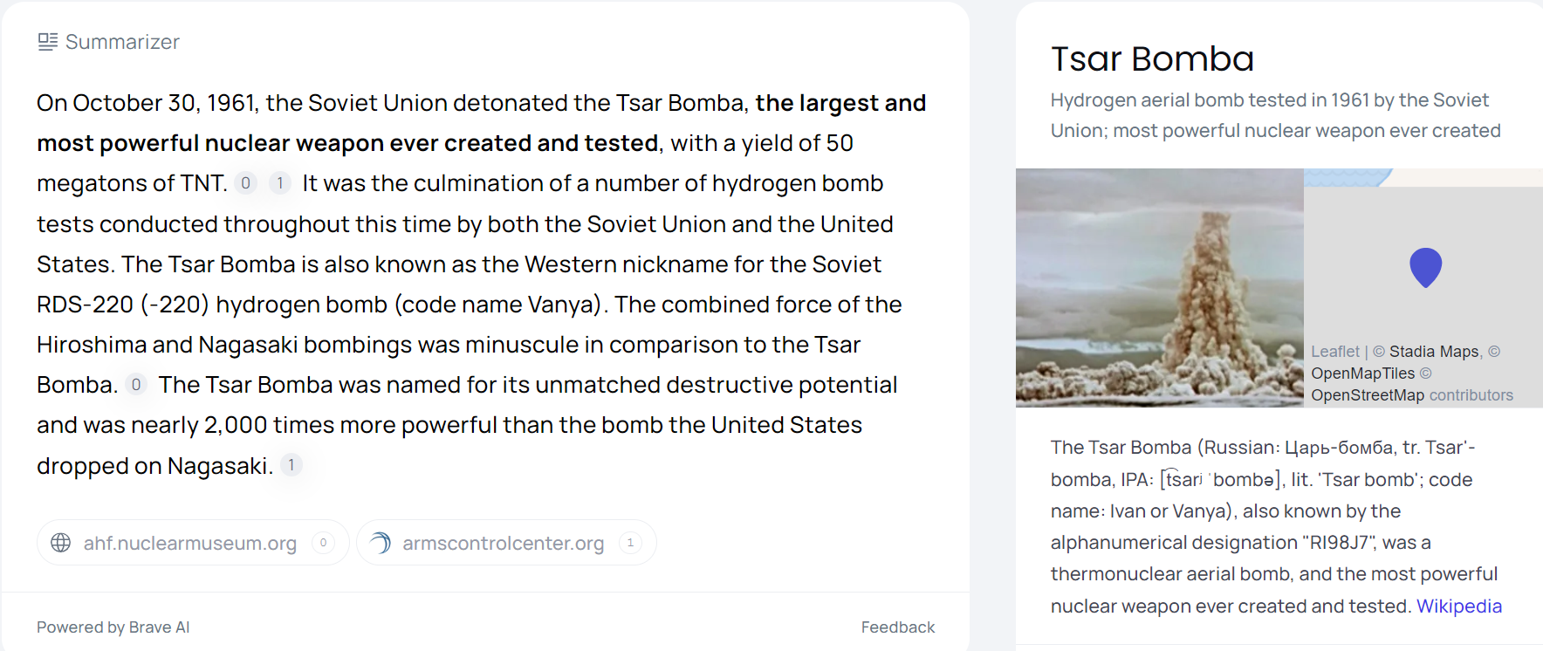Screen dimensions: 1543x651
Task: Visit the armscontrolcenter.org source link
Action: (x=503, y=543)
